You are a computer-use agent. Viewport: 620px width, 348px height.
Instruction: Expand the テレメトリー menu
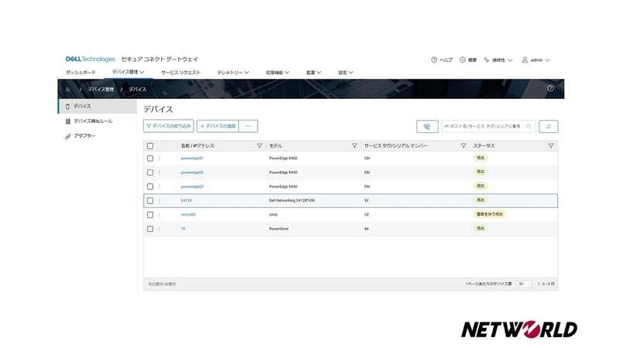(233, 73)
